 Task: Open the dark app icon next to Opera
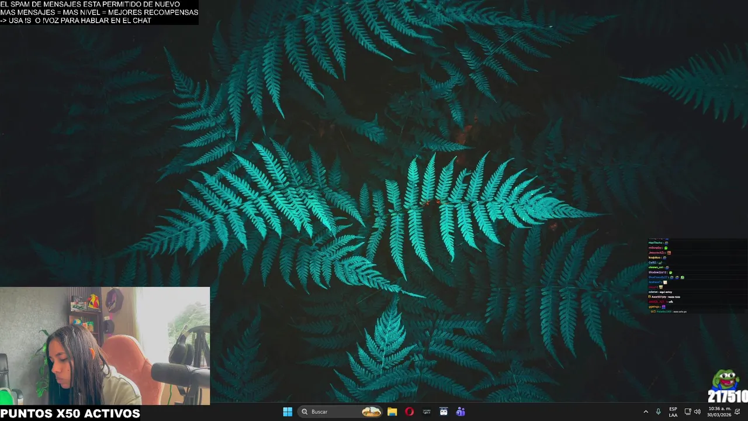click(426, 412)
